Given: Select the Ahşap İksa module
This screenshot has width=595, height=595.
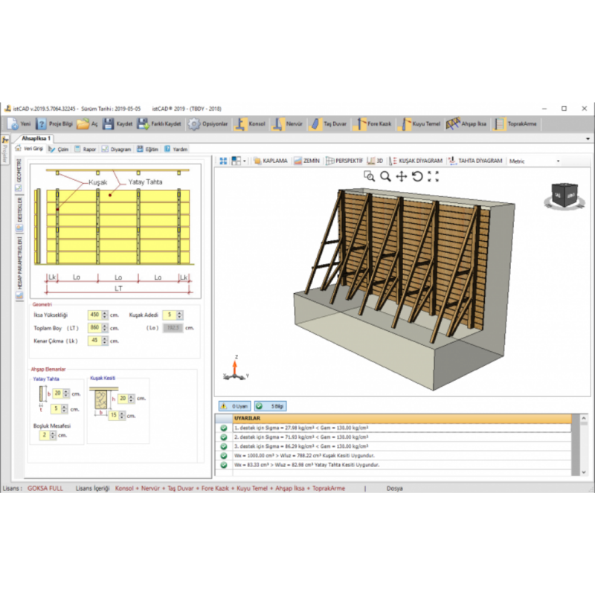Looking at the screenshot, I should pyautogui.click(x=466, y=123).
